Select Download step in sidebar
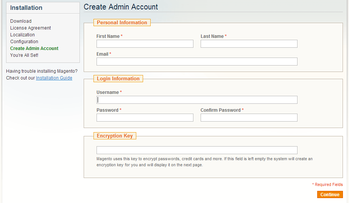 tap(21, 21)
